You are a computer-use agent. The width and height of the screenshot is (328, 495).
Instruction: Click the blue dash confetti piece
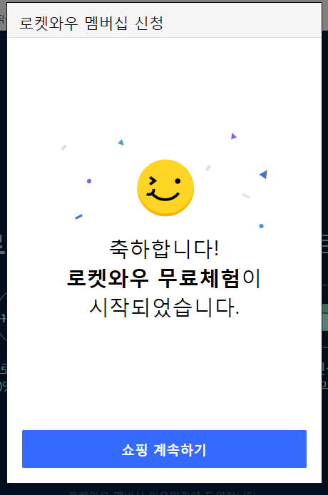pyautogui.click(x=78, y=217)
